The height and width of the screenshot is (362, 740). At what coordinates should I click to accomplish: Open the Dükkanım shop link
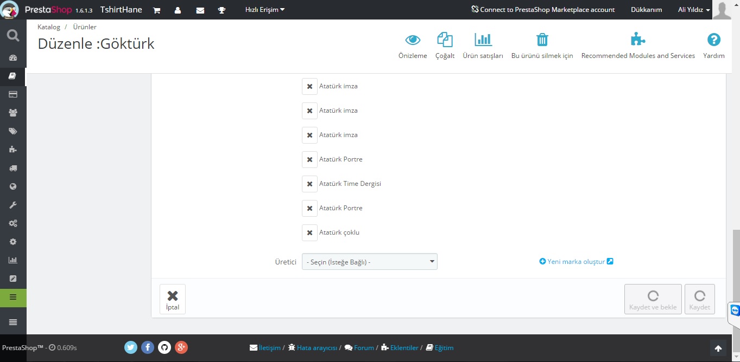[x=646, y=10]
